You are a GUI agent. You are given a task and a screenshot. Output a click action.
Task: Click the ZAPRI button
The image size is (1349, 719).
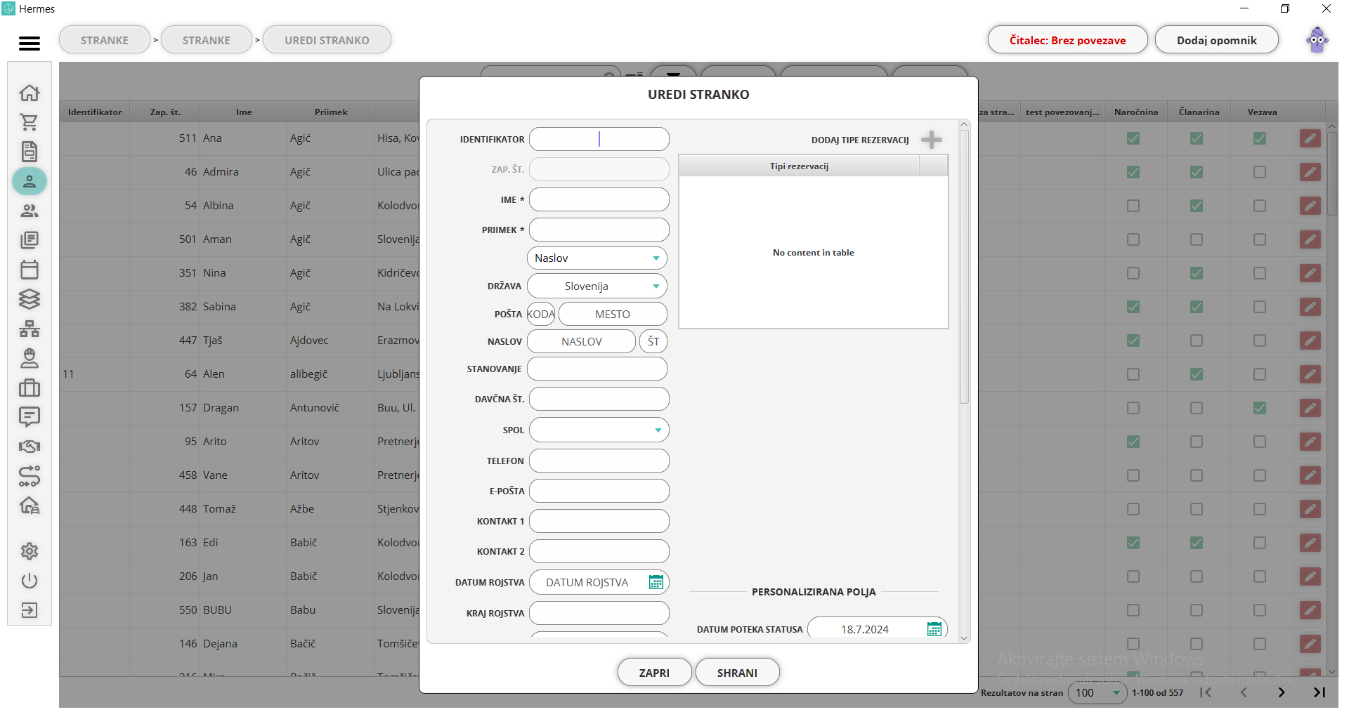coord(654,673)
